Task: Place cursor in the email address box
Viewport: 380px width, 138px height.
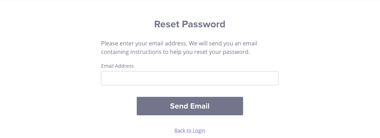Action: point(190,78)
